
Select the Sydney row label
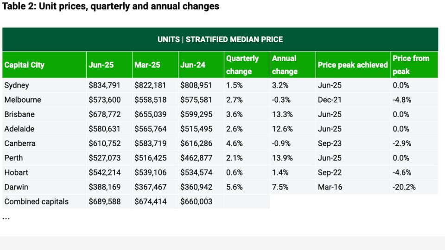tap(17, 85)
